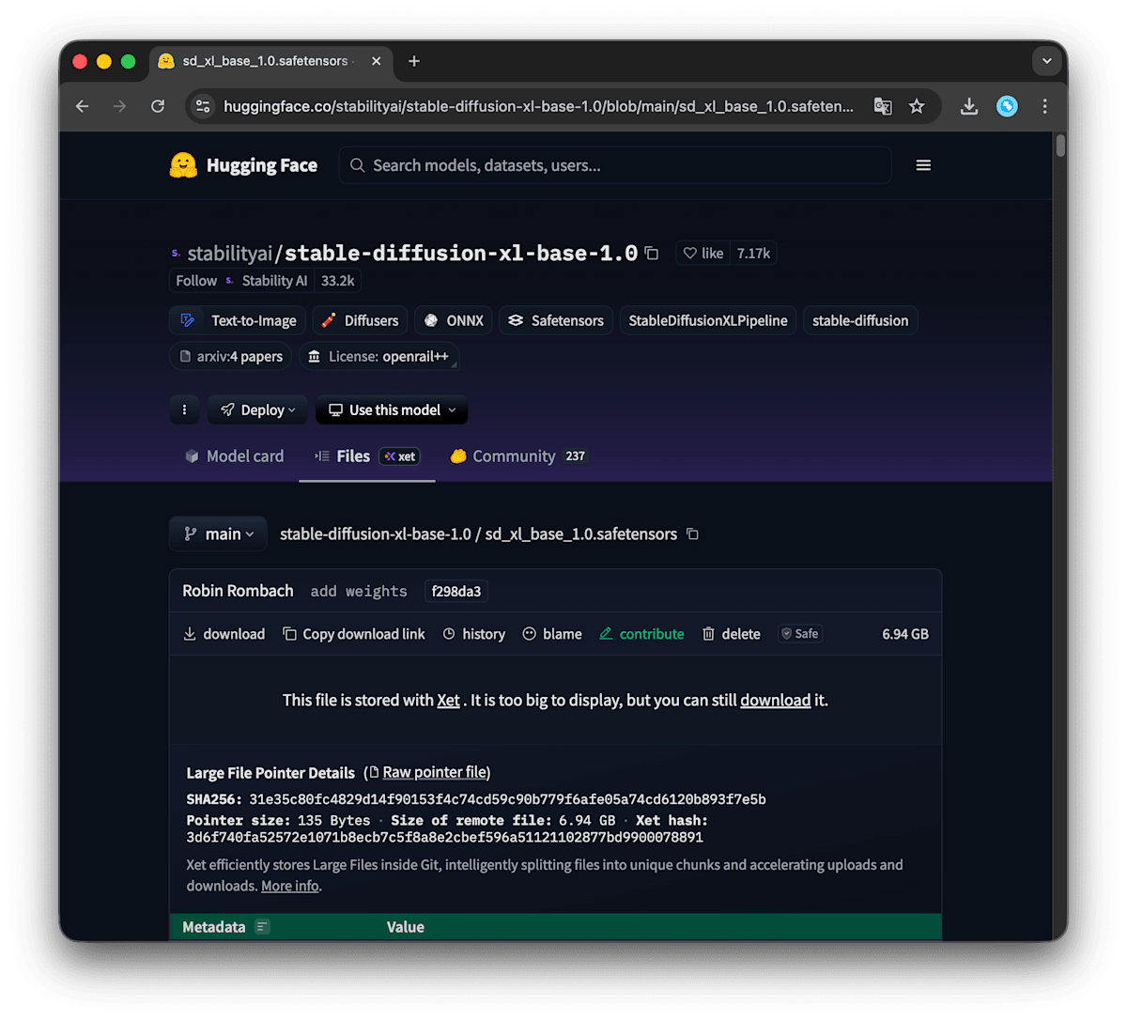This screenshot has height=1020, width=1127.
Task: Click the inline download link in notice
Action: coord(775,701)
